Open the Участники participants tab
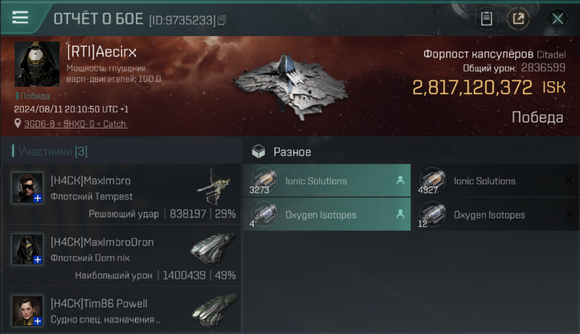Viewport: 580px width, 334px height. (x=53, y=151)
